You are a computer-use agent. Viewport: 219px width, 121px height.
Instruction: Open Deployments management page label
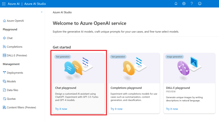tap(15, 73)
